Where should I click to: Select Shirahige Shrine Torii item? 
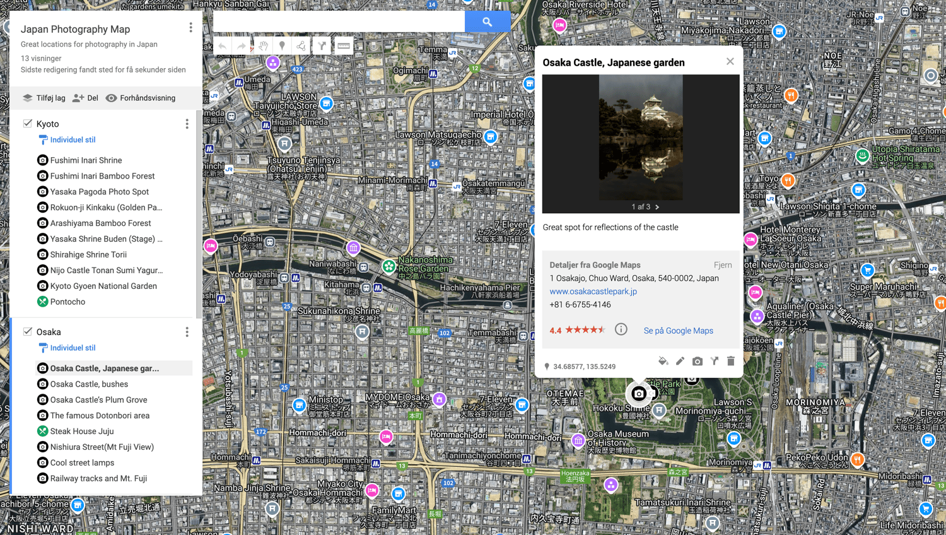[x=88, y=255]
